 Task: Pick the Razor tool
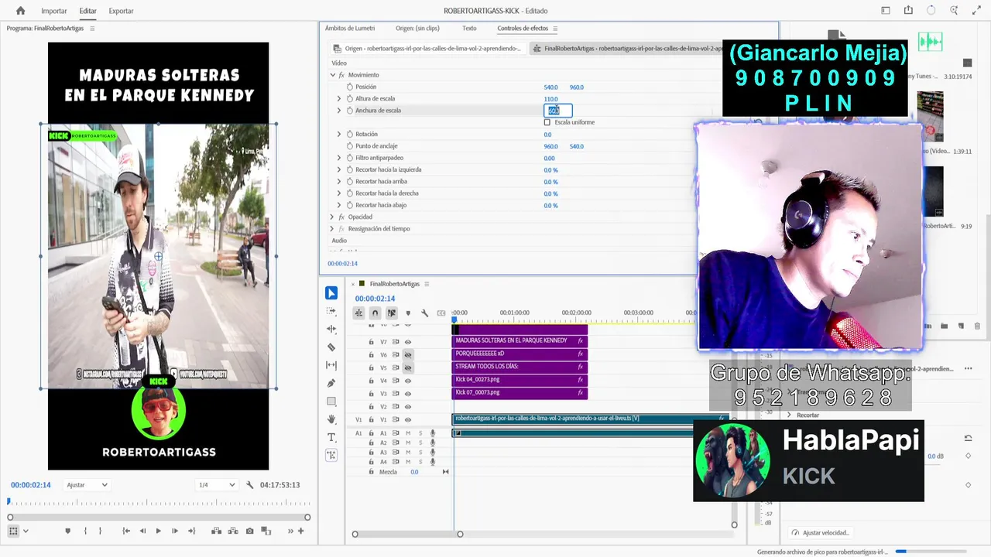(331, 347)
